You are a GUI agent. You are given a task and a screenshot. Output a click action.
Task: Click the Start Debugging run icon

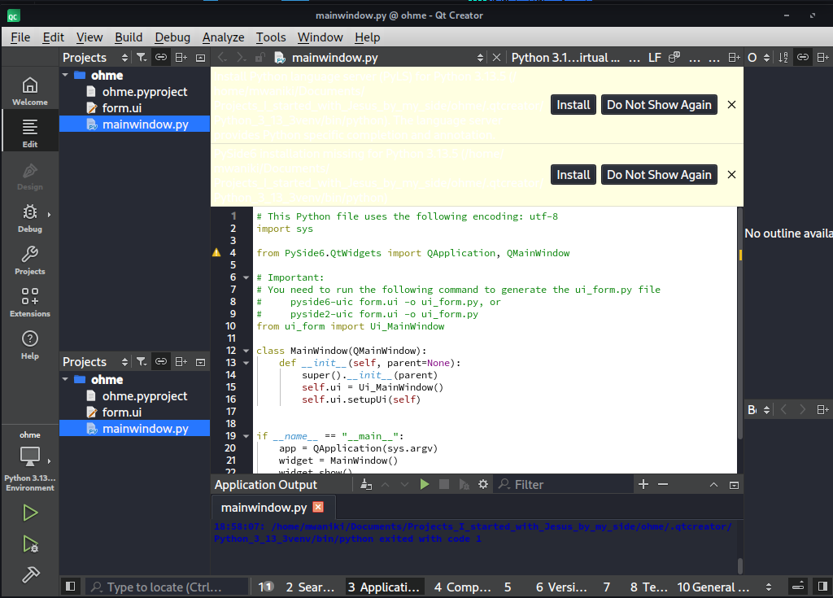click(x=30, y=543)
